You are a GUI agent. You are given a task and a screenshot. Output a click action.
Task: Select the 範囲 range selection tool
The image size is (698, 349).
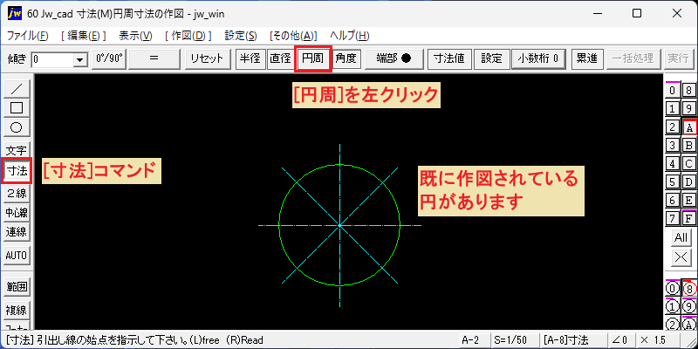[x=17, y=287]
